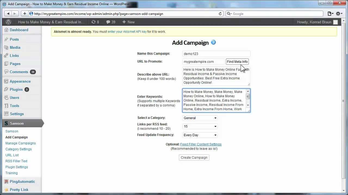
Task: Click the plus add bookmark button
Action: coord(24,14)
